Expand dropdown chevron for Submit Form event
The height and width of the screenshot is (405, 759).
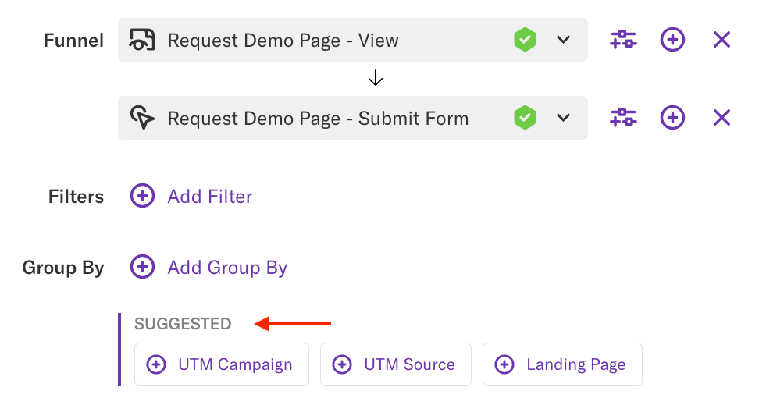564,119
